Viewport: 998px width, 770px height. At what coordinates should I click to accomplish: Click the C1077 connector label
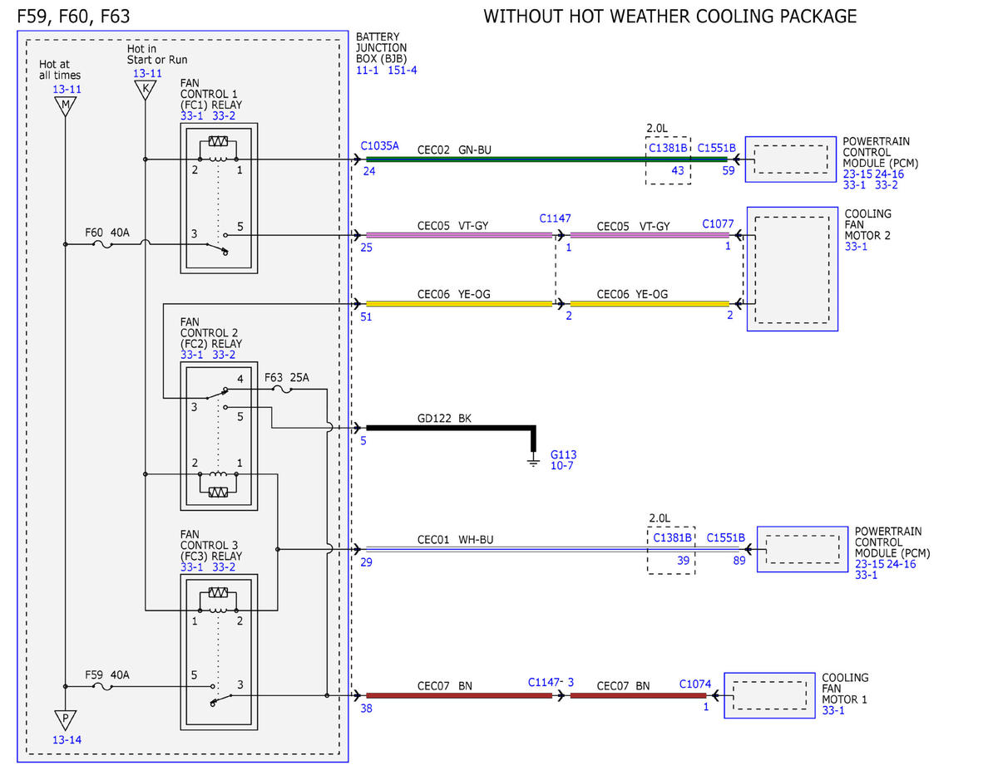(x=718, y=223)
